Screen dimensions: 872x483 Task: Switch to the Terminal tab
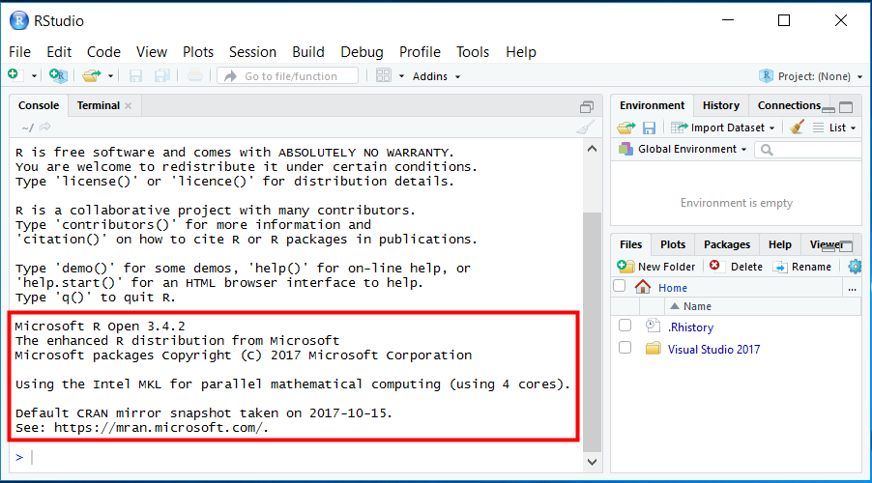click(x=99, y=105)
